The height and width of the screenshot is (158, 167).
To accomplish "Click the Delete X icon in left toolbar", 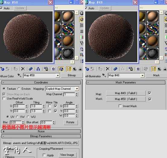I will click(23, 69).
